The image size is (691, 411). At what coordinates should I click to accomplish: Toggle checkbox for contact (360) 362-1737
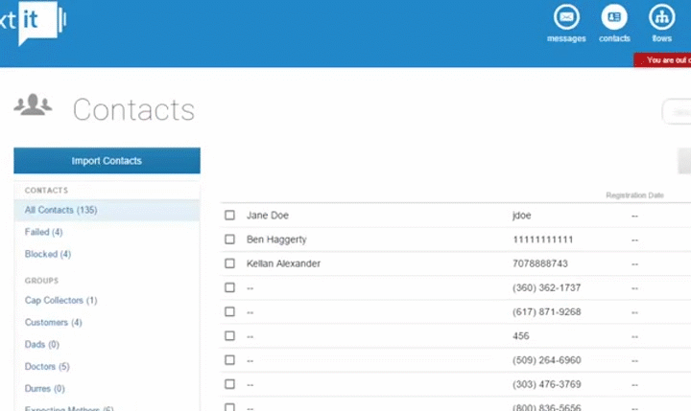click(229, 287)
